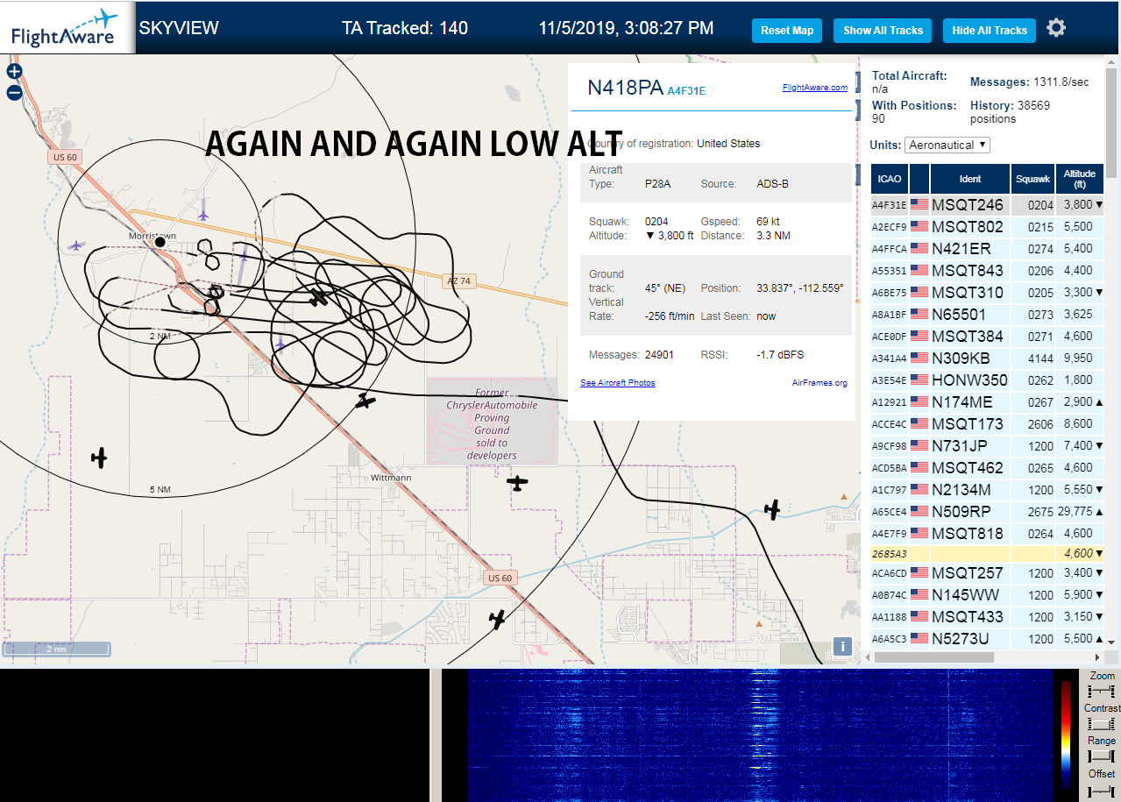Select the aircraft below the lower US 60 shield
The width and height of the screenshot is (1121, 802).
pos(498,620)
